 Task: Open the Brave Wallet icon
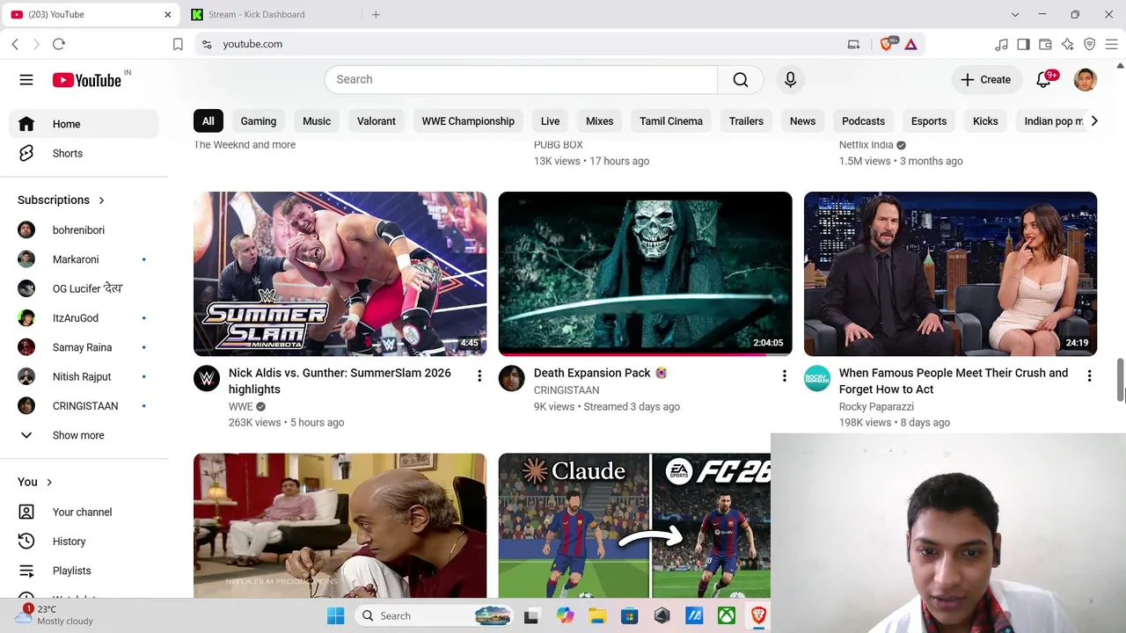(1045, 44)
